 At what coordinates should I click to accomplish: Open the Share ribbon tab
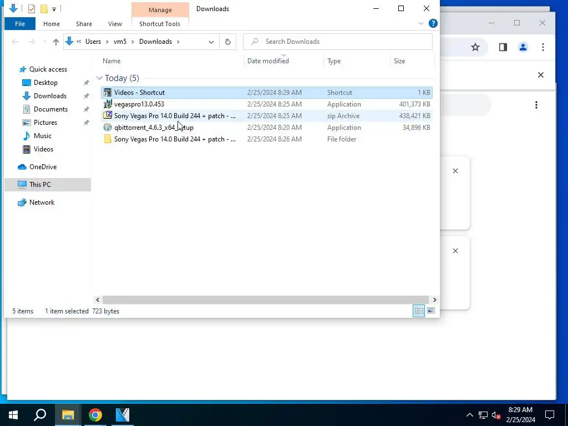[84, 24]
